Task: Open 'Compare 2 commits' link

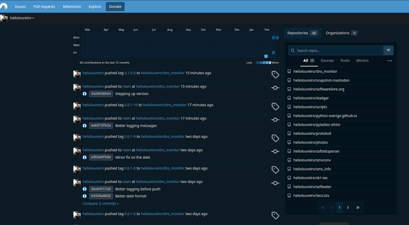Action: coord(100,203)
